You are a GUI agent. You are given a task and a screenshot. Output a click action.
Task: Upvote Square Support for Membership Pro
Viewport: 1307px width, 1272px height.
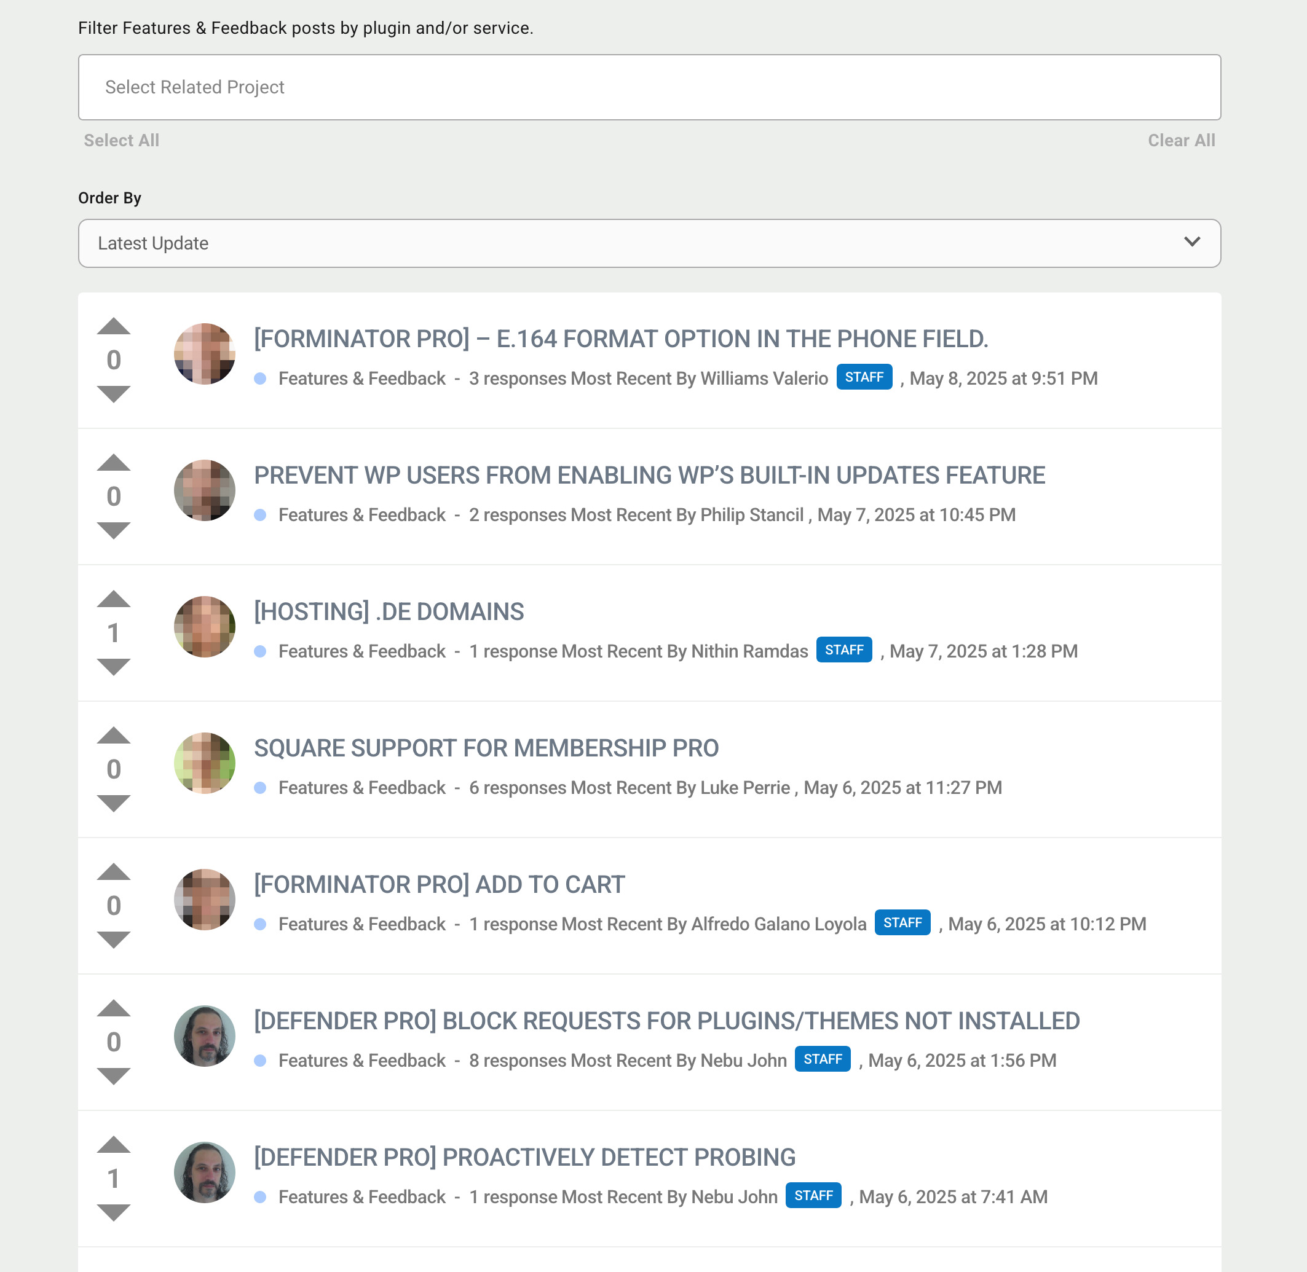(114, 735)
